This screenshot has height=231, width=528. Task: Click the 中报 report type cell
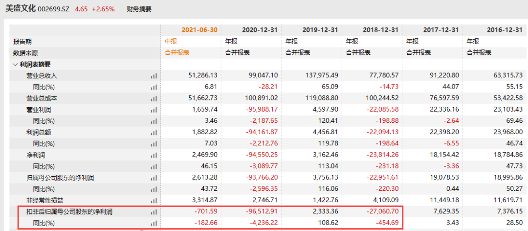(x=171, y=42)
